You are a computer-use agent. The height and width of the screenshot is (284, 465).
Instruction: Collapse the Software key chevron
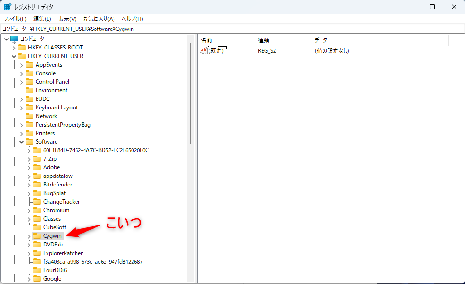(21, 142)
